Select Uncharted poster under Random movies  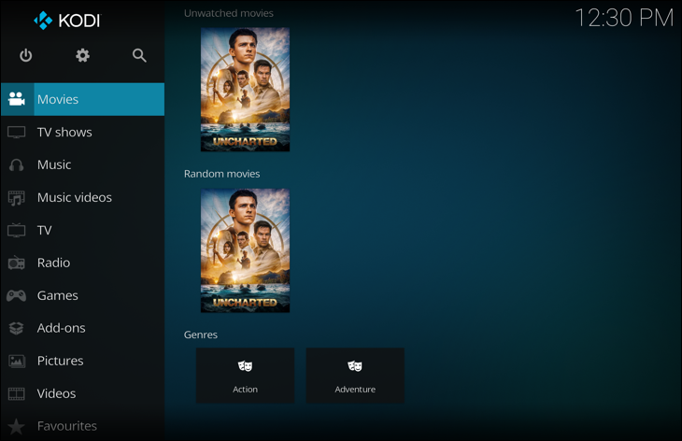[x=246, y=250]
